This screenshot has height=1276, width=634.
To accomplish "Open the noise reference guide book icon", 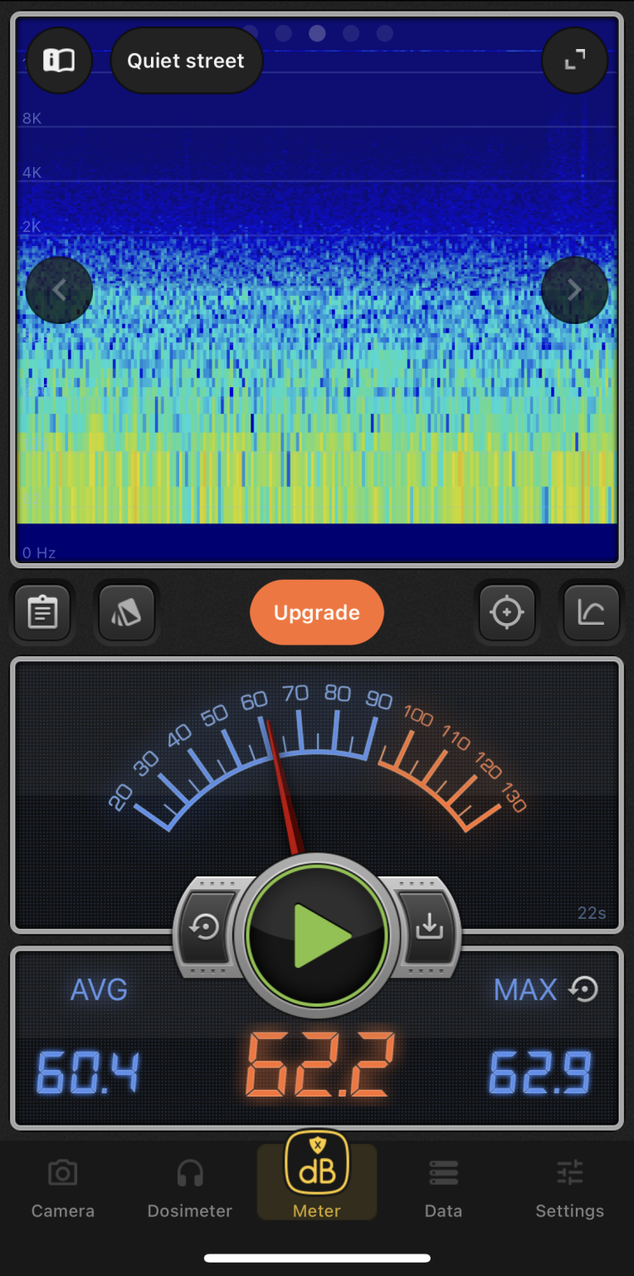I will pos(59,61).
